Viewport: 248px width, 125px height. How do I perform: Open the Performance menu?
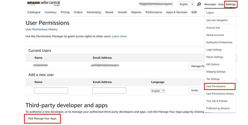click(x=154, y=12)
